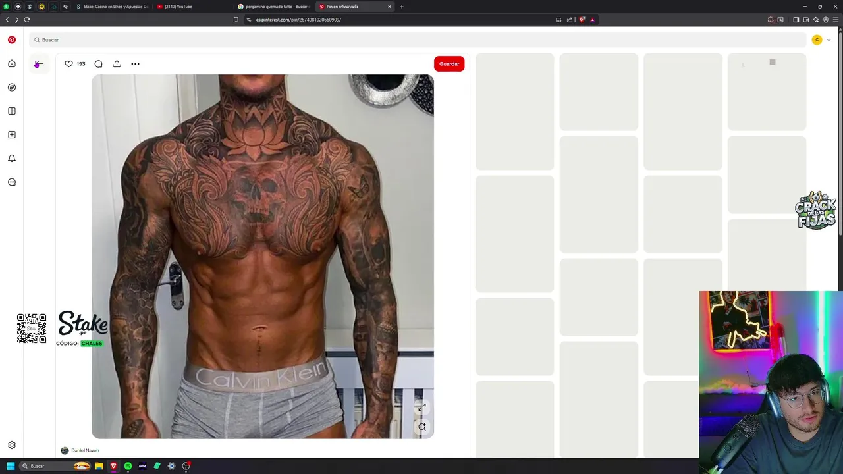Image resolution: width=843 pixels, height=474 pixels.
Task: Expand the pin image to fullscreen
Action: [422, 408]
